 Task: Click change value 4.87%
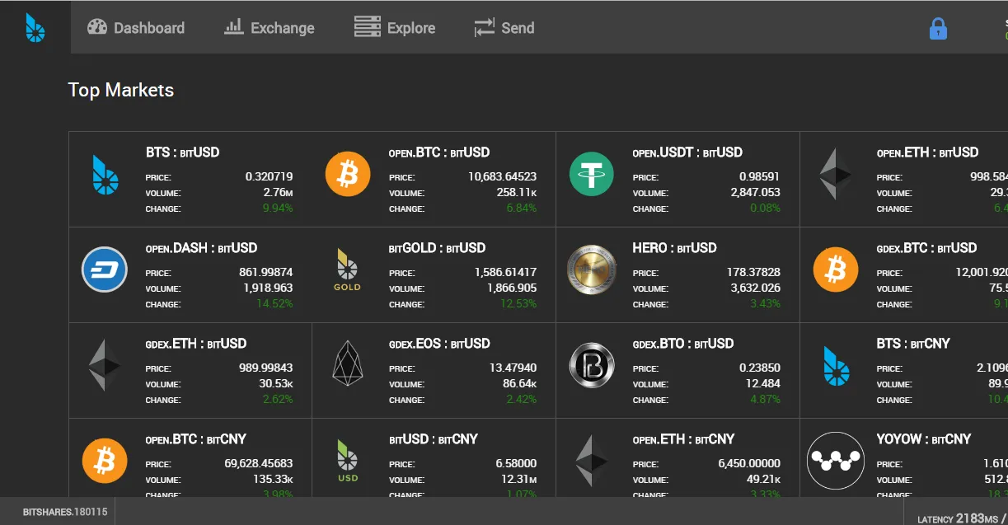pyautogui.click(x=765, y=399)
